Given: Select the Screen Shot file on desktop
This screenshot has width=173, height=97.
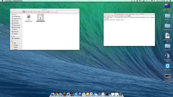Looking at the screenshot, I should pos(167,78).
